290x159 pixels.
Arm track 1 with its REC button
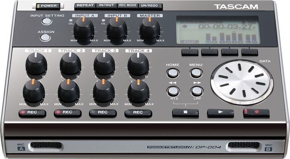pyautogui.click(x=32, y=113)
